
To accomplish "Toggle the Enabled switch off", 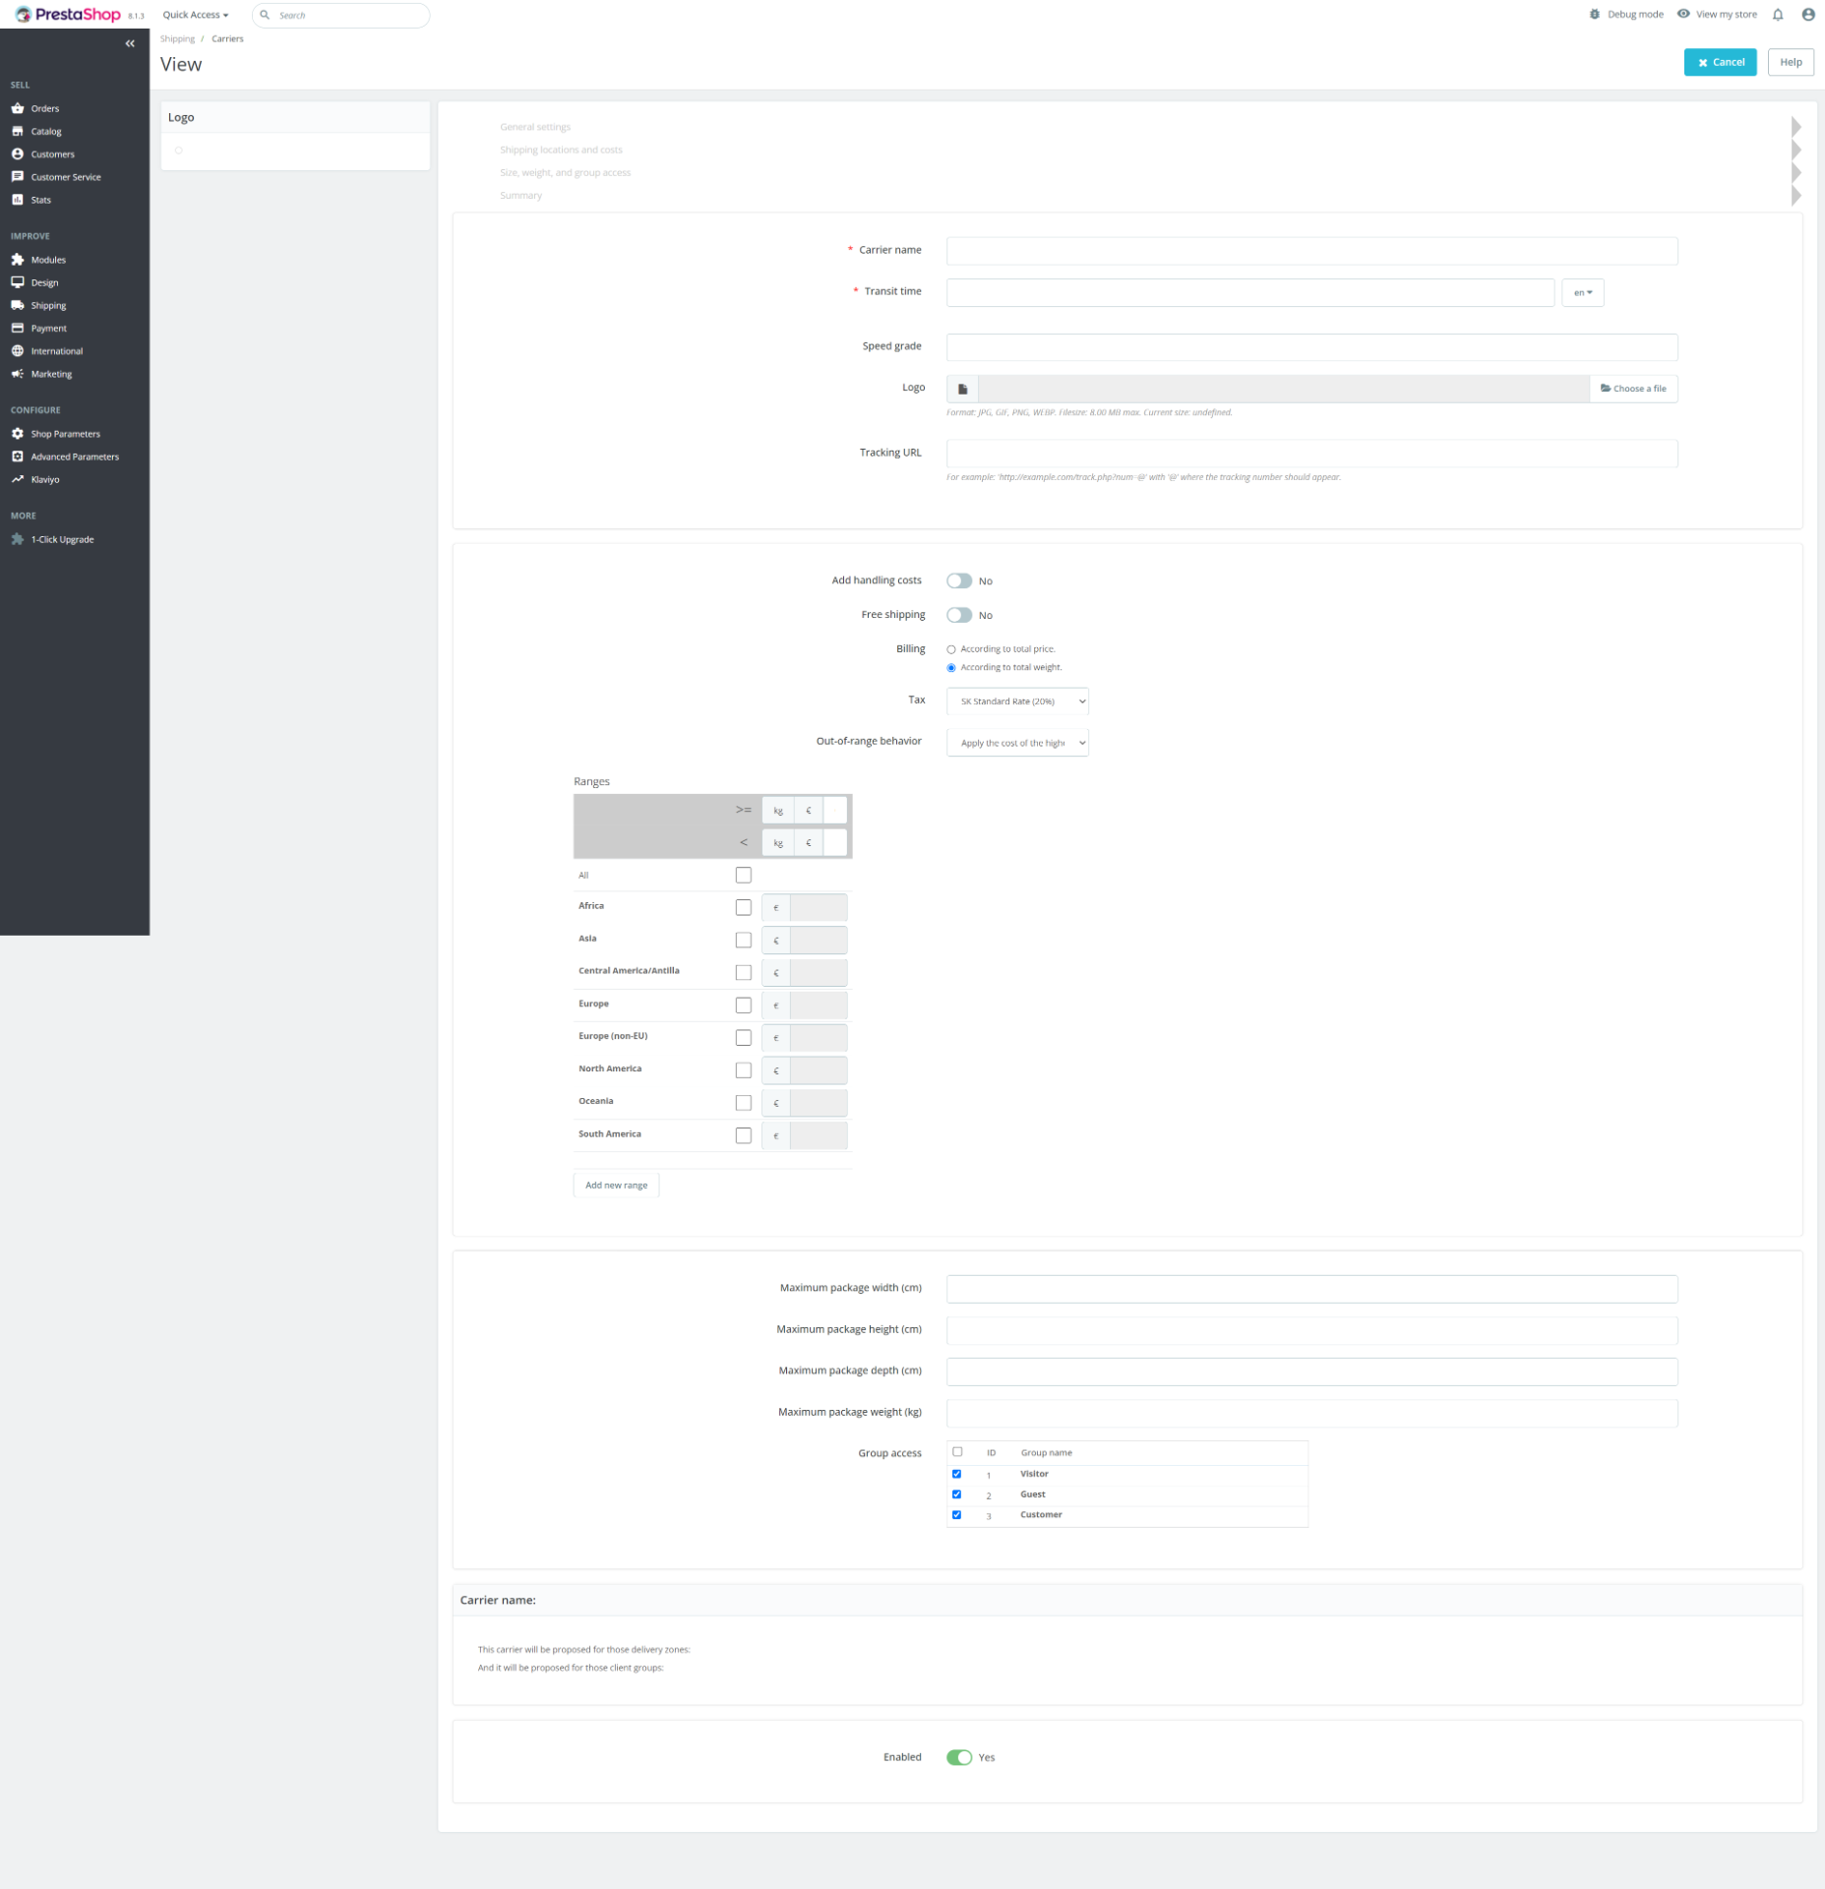I will 959,1757.
